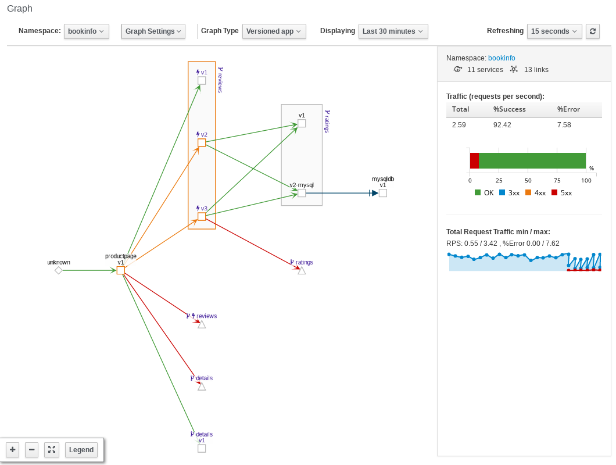The image size is (616, 465).
Task: Change refresh interval via 15 seconds dropdown
Action: (x=554, y=31)
